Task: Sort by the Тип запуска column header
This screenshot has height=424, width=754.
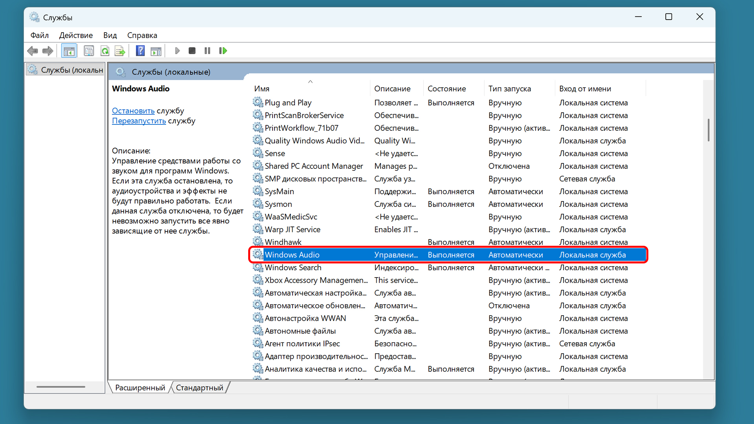Action: pos(509,89)
